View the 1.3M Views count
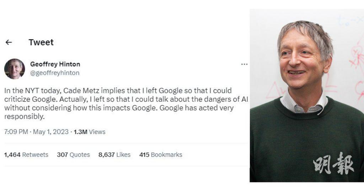 [x=90, y=132]
